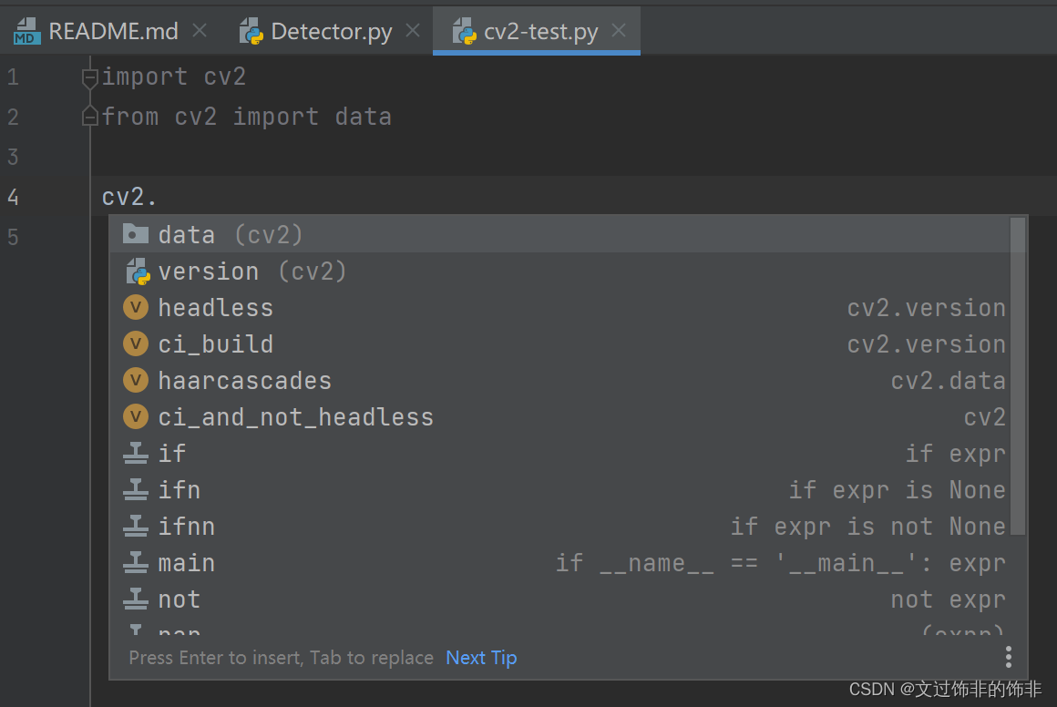This screenshot has height=707, width=1057.
Task: Switch to the README.md tab
Action: [113, 32]
